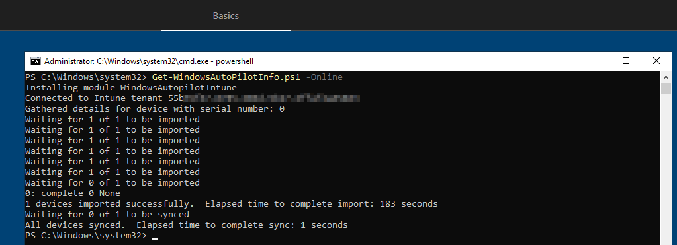Click the Waiting for 0 of 1 imported line

pyautogui.click(x=113, y=182)
